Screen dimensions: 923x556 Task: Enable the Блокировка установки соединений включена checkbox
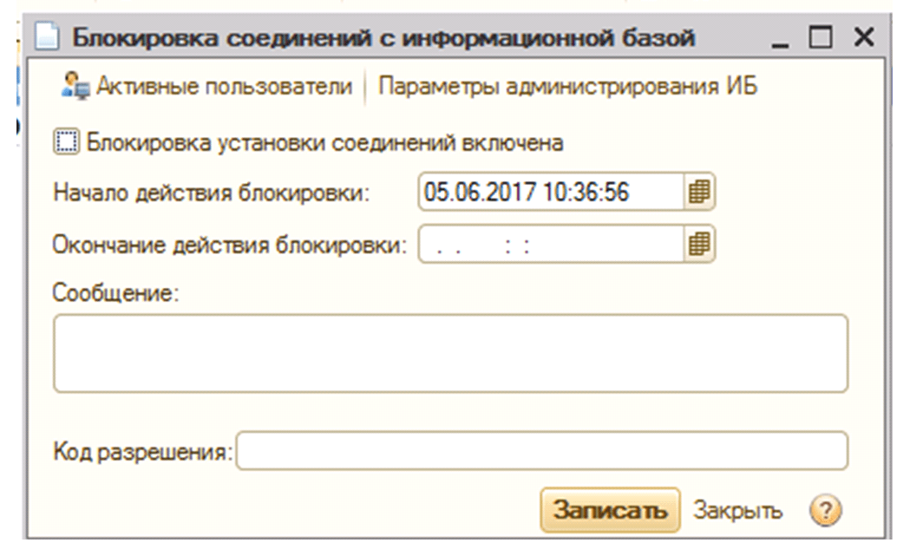(66, 142)
